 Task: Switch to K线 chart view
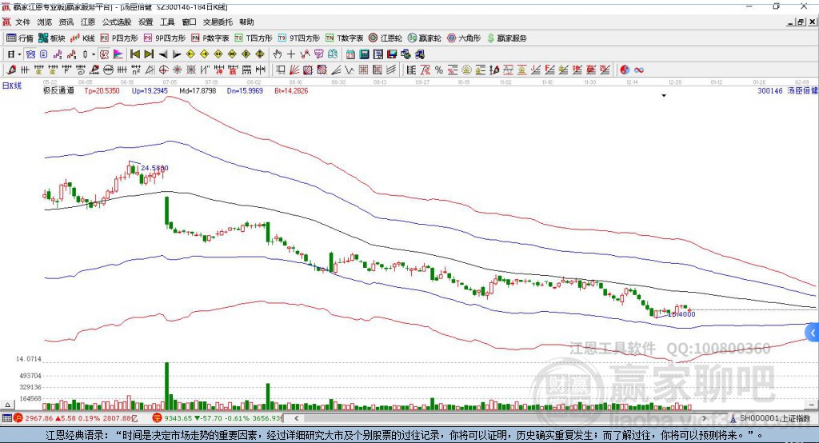(x=82, y=38)
